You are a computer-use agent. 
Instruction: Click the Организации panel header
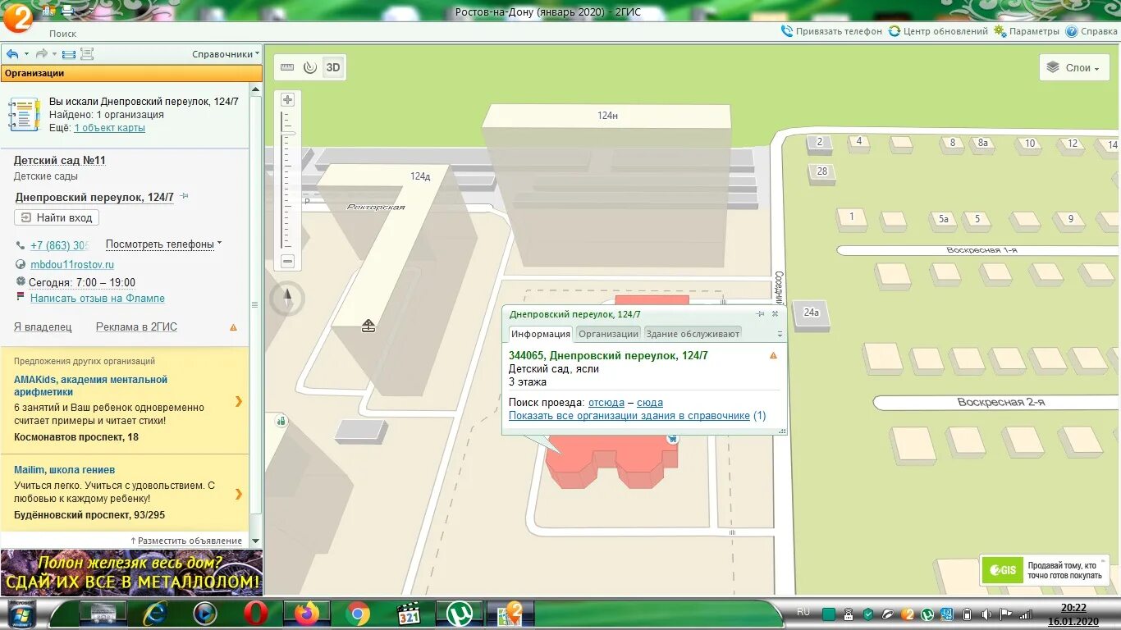131,73
